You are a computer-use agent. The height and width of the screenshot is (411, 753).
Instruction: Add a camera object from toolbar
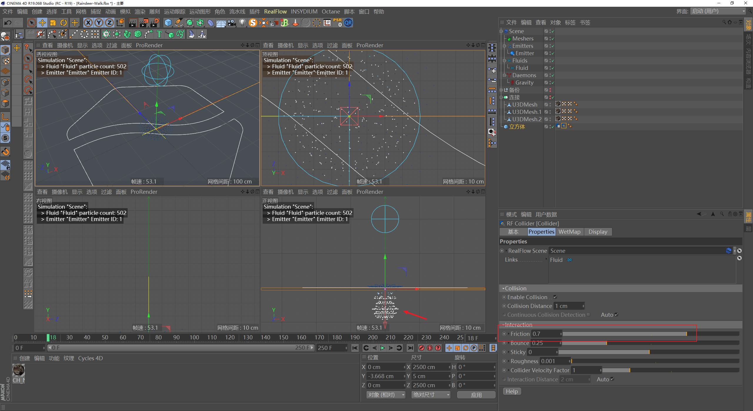(232, 23)
